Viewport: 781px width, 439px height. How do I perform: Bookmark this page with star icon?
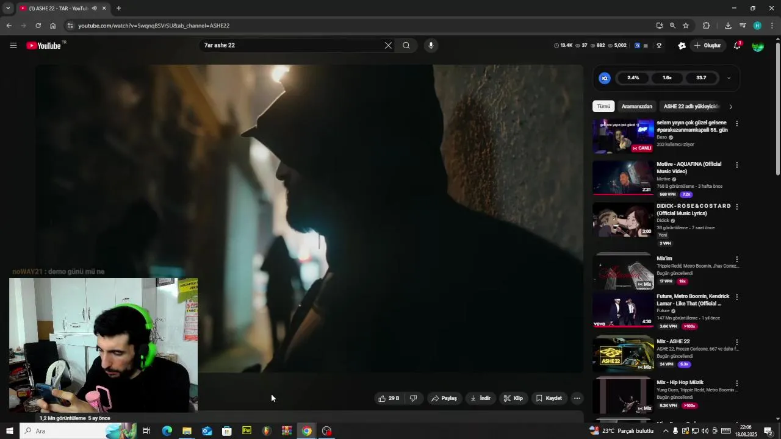pos(686,26)
